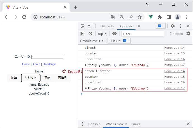Image resolution: width=193 pixels, height=128 pixels.
Task: Open DevTools settings gear
Action: (x=173, y=26)
